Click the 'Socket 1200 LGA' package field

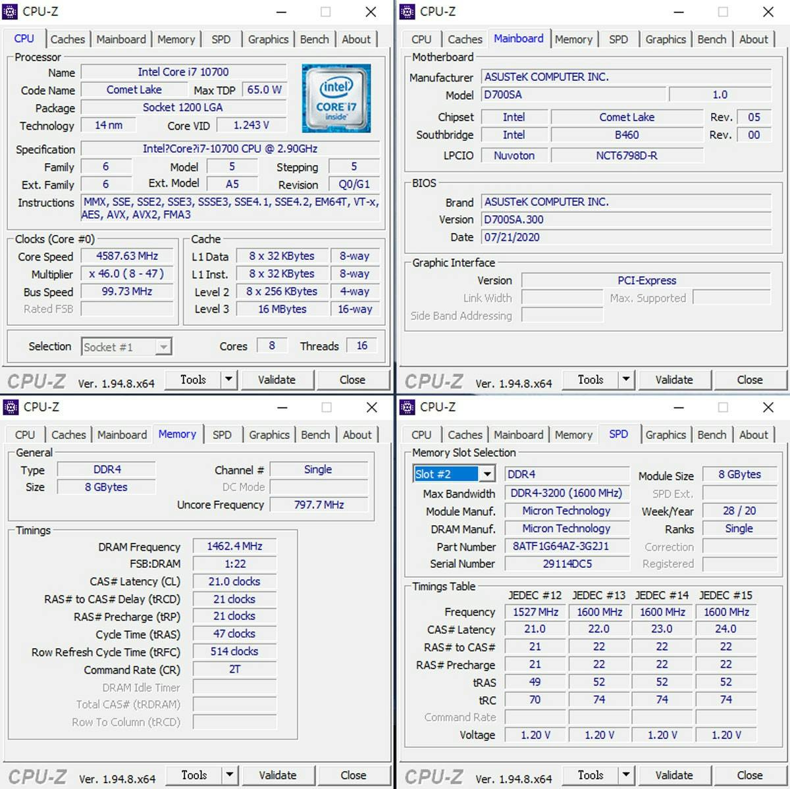point(184,107)
